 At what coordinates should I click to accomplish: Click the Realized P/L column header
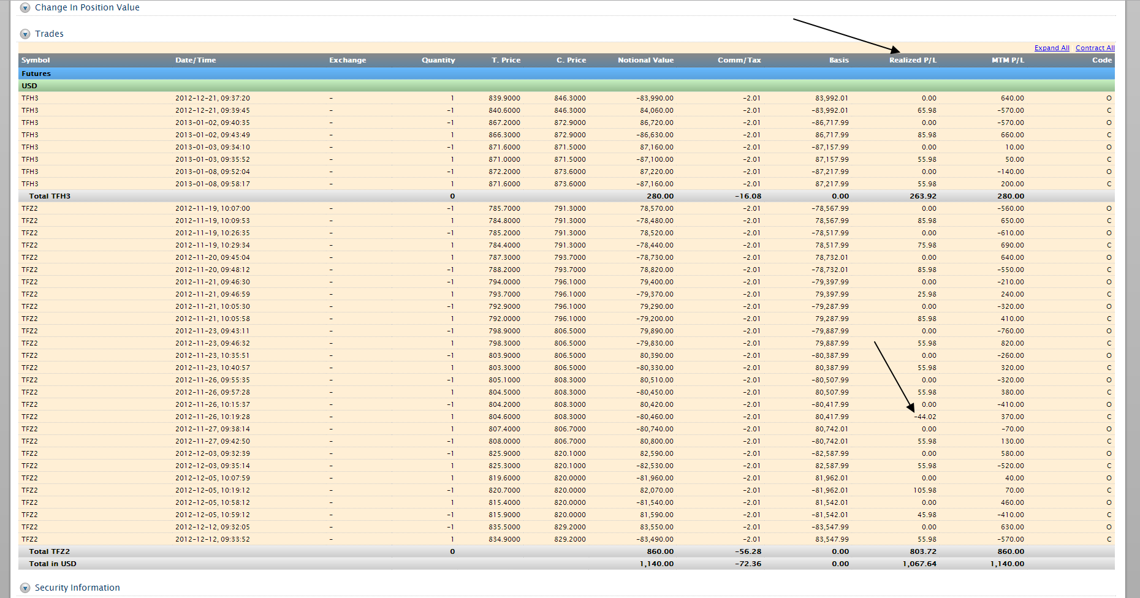(x=913, y=60)
